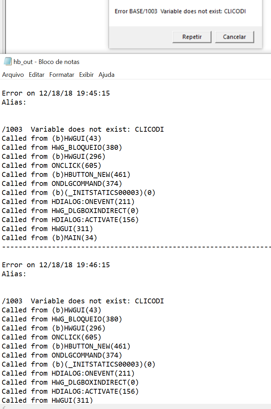Place cursor on the "Error on 12/18/18 19:45:15" line
Viewport: 271px width, 409px height.
coord(56,93)
